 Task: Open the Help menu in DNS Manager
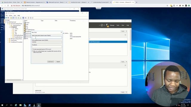tap(19, 15)
